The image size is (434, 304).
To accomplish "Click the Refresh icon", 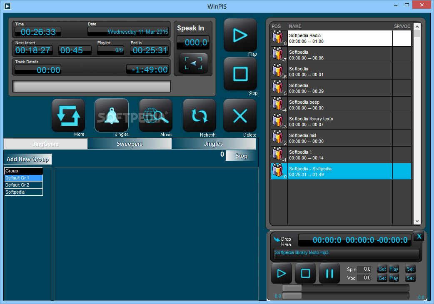I will (x=199, y=115).
